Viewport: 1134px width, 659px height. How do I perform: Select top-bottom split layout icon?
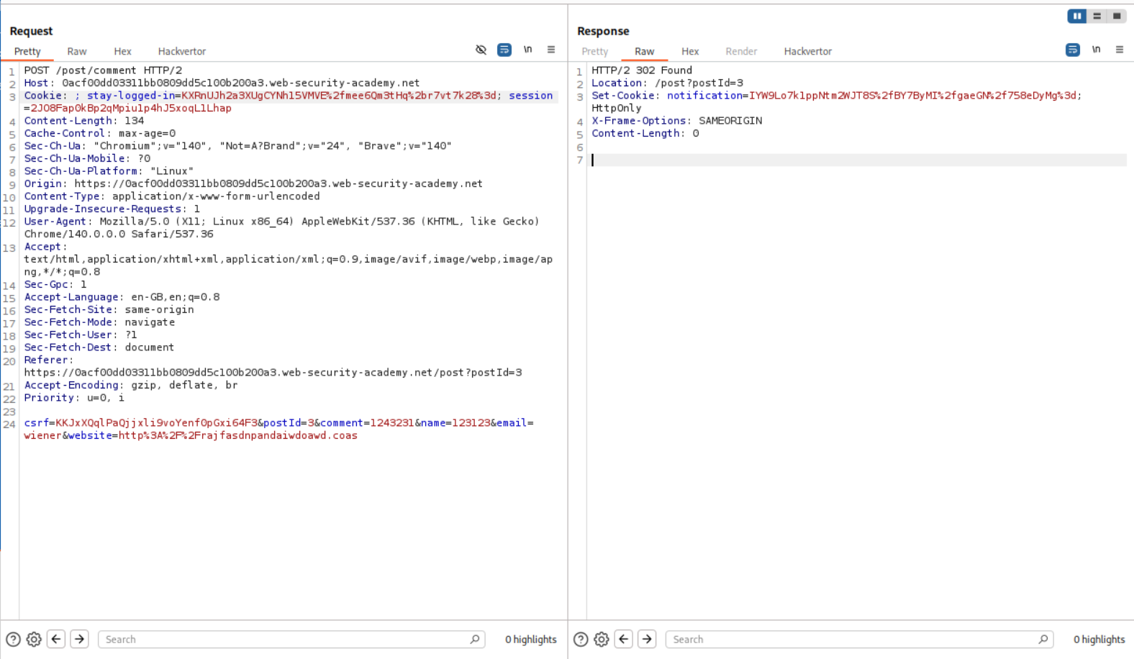[1097, 16]
